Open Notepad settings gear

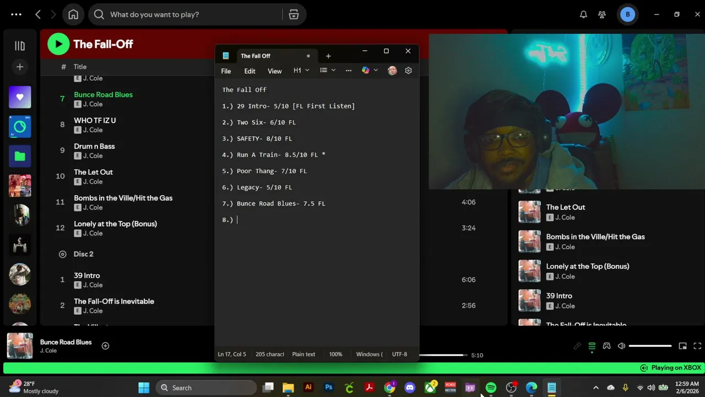(x=408, y=71)
